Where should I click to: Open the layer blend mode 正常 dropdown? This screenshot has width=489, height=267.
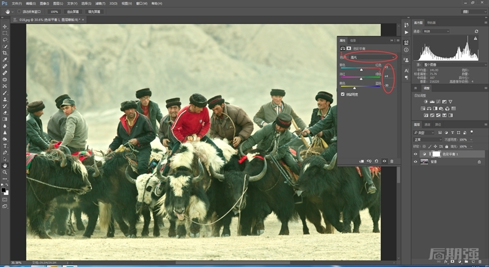point(428,139)
